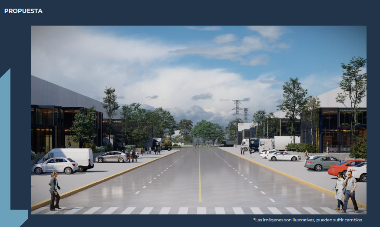
Task: Click the woman walking at left crosswalk
Action: point(54,191)
